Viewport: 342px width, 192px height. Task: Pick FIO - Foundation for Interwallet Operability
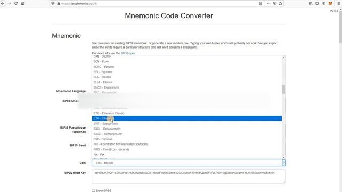tap(186, 144)
